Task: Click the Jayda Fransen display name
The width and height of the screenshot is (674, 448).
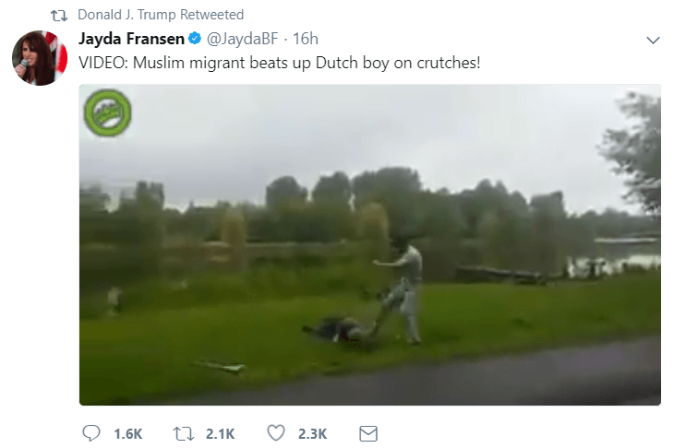Action: (131, 39)
